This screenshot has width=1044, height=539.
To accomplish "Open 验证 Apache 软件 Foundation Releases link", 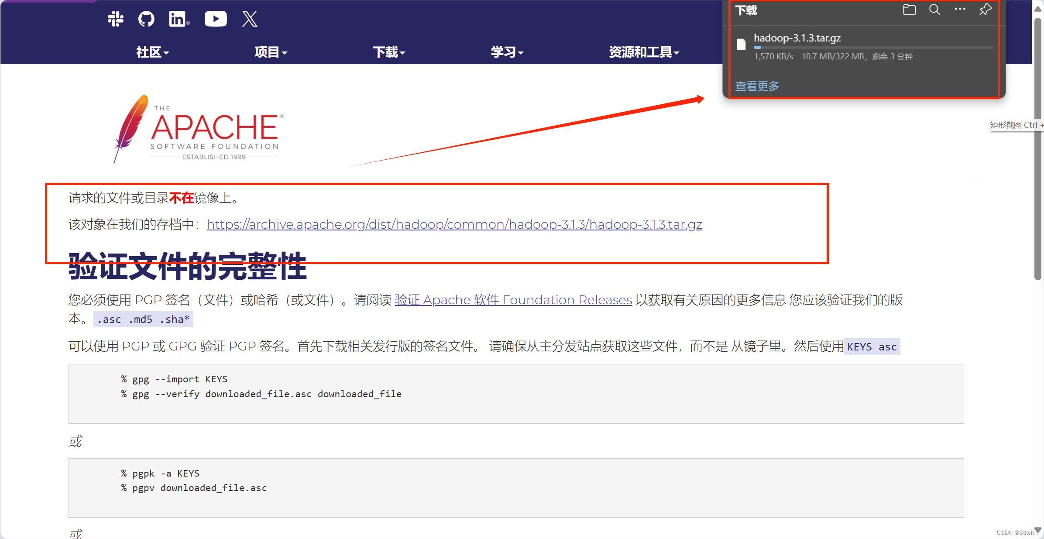I will 513,300.
